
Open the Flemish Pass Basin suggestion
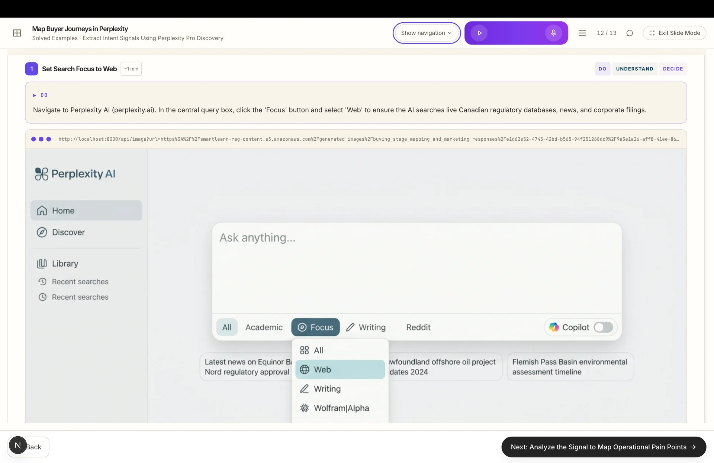pyautogui.click(x=570, y=367)
